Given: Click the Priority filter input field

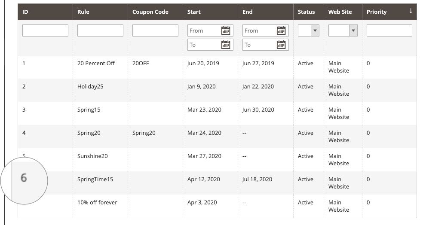Looking at the screenshot, I should coord(389,30).
